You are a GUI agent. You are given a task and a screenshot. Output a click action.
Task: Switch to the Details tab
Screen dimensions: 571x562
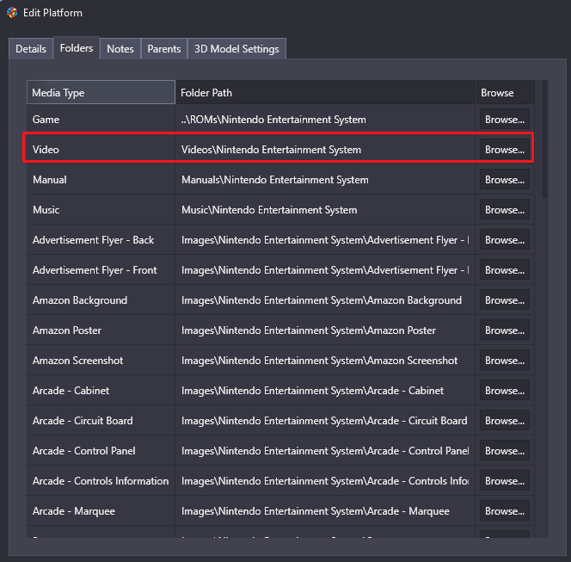[31, 49]
